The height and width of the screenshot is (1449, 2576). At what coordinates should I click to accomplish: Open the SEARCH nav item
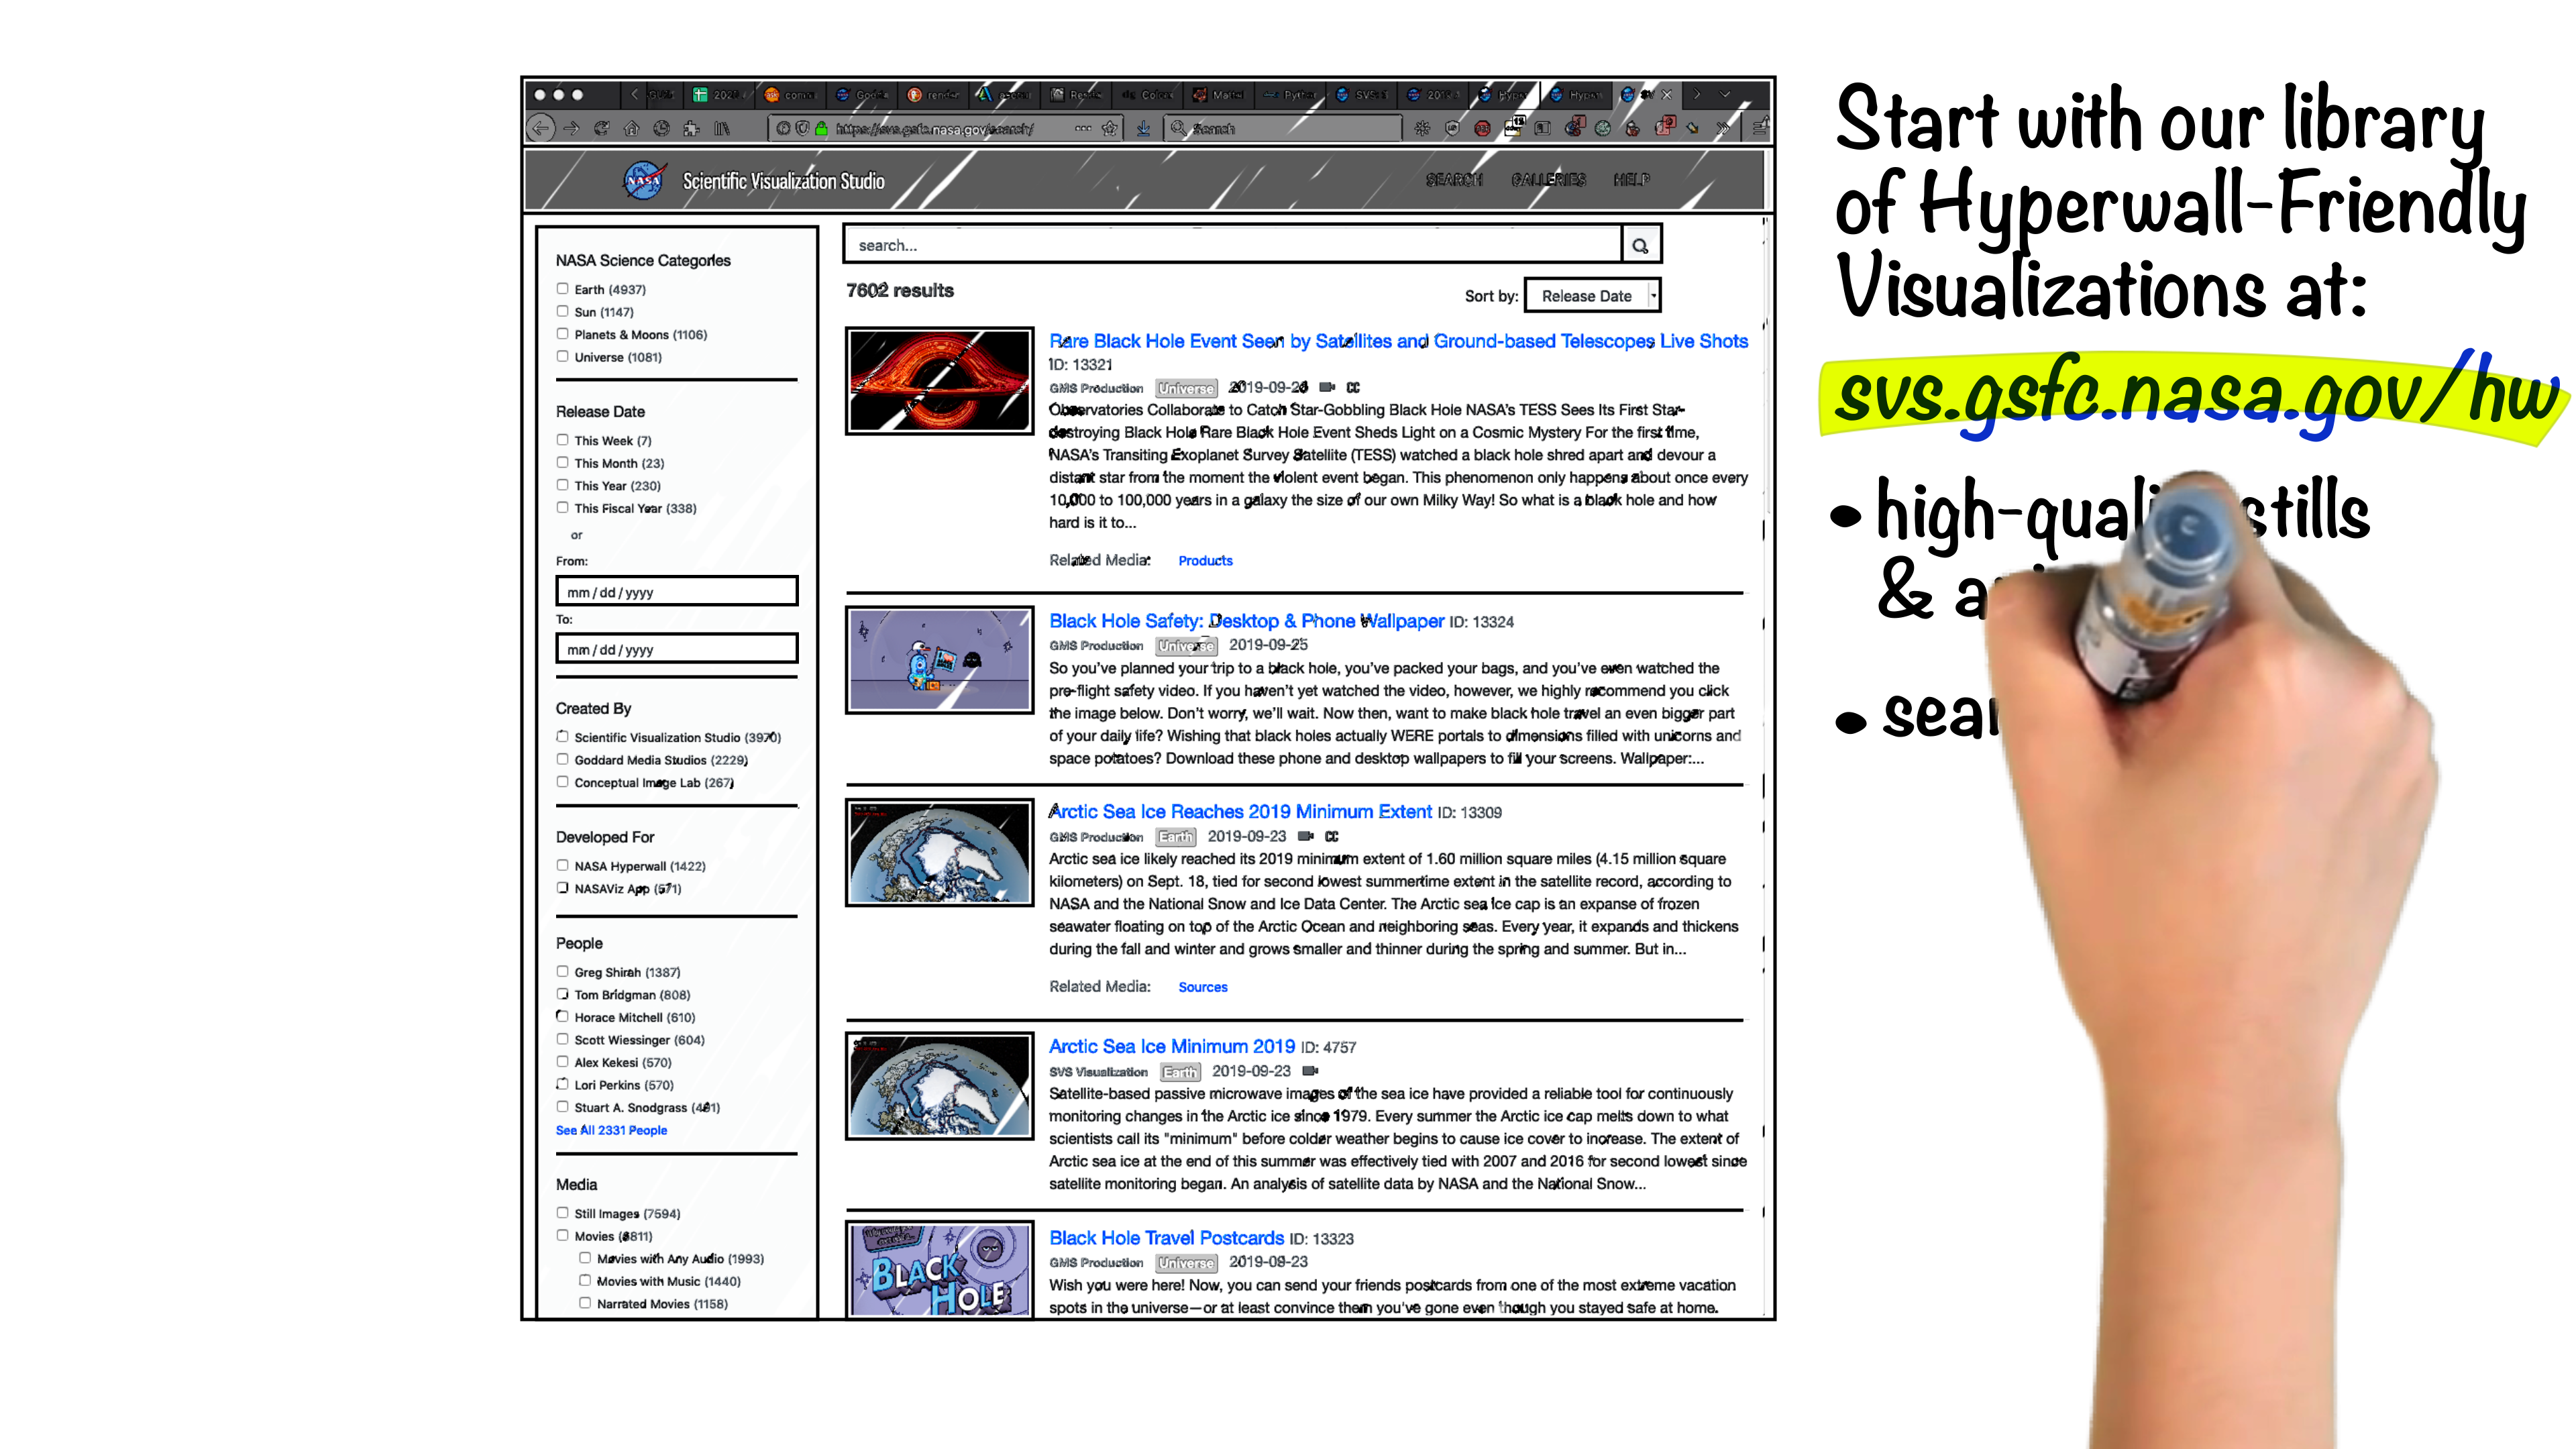pos(1454,180)
